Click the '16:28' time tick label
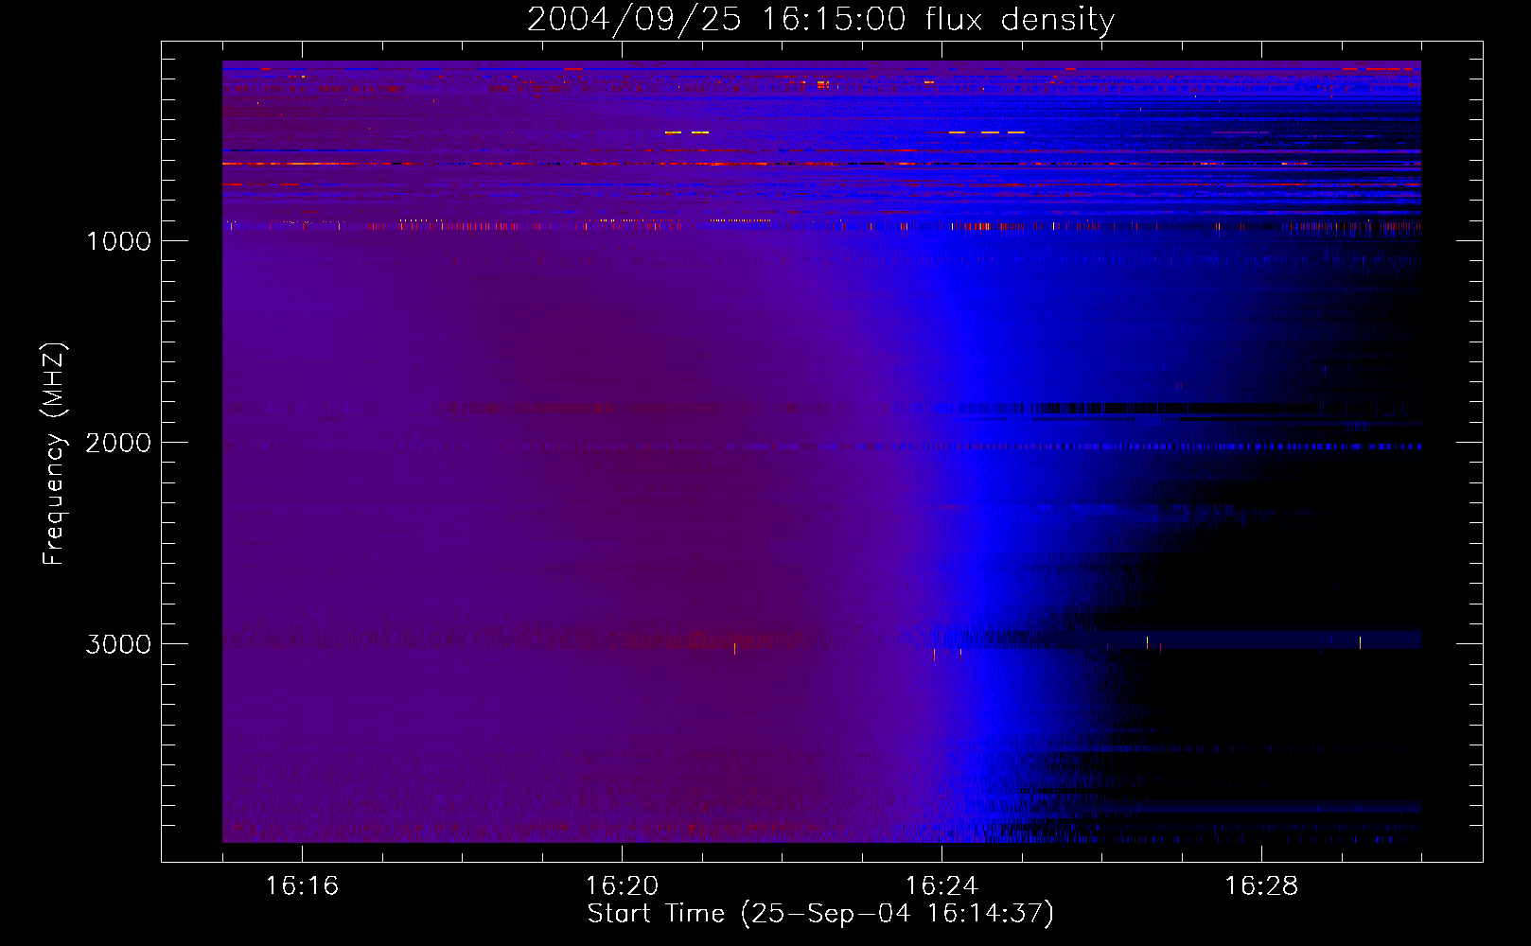Screen dimensions: 1531x946 [x=1261, y=886]
